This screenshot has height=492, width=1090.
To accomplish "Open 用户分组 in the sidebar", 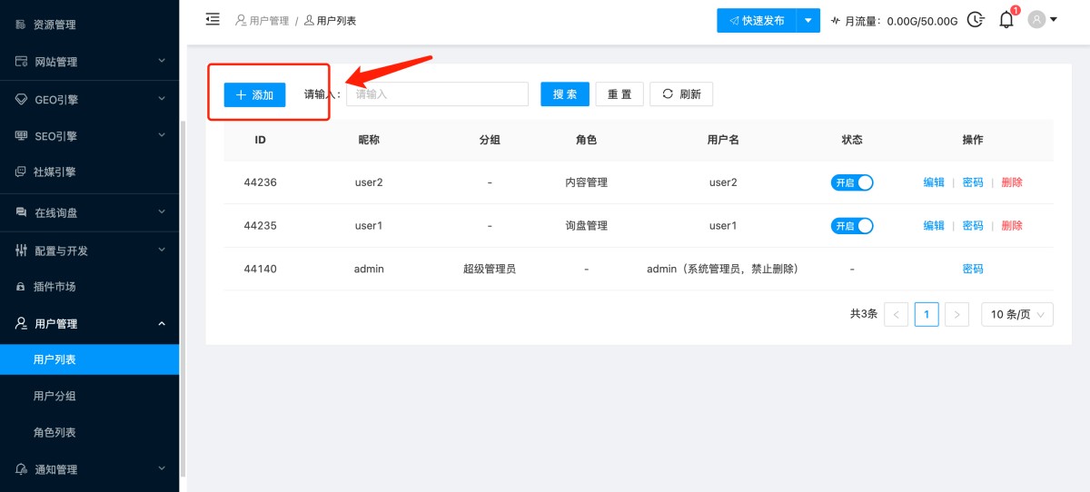I will (54, 396).
